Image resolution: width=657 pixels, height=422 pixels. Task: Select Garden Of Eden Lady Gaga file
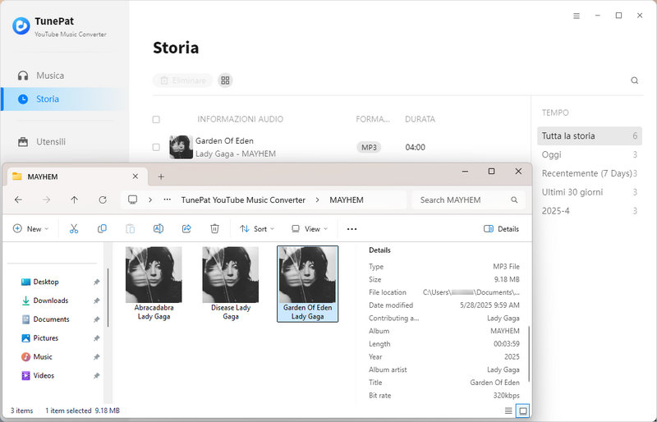click(x=307, y=284)
